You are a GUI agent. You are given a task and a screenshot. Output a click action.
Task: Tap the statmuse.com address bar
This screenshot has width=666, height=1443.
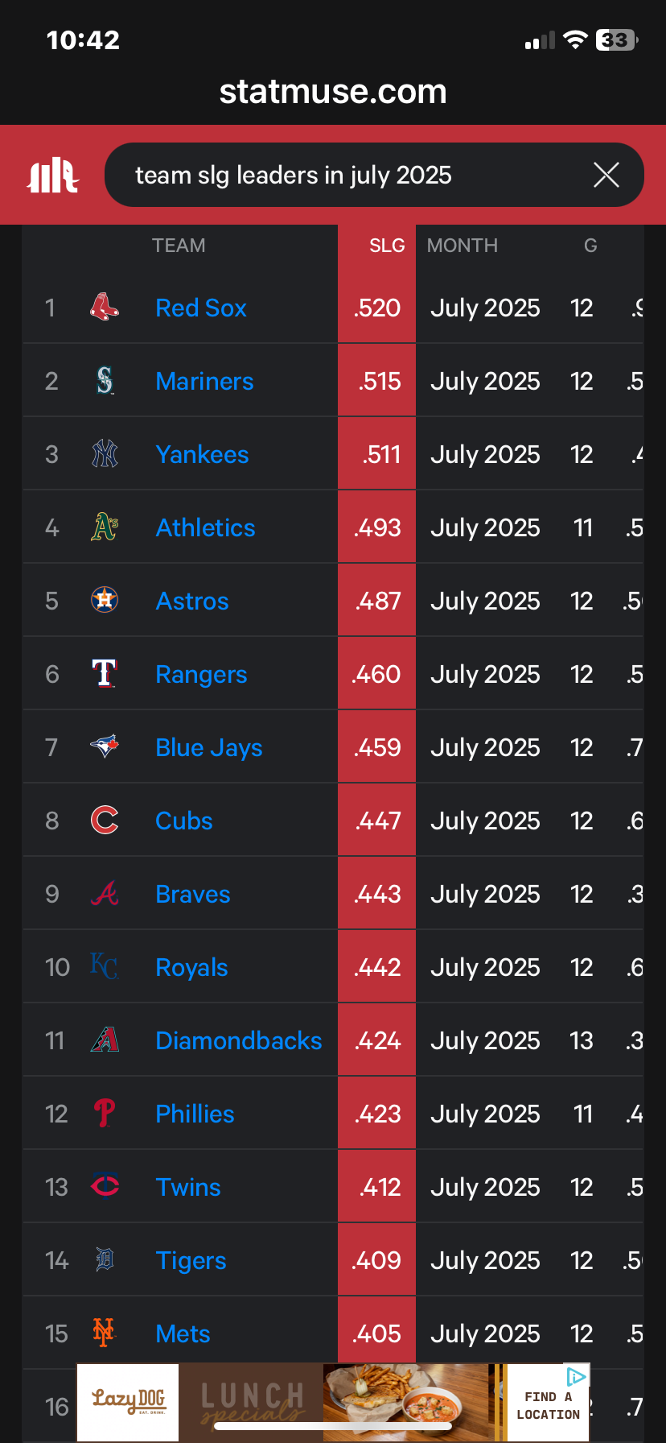click(x=333, y=92)
